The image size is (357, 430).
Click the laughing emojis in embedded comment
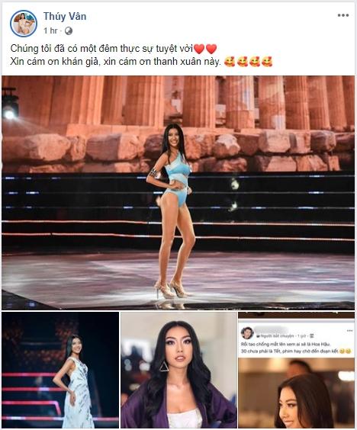(x=346, y=351)
